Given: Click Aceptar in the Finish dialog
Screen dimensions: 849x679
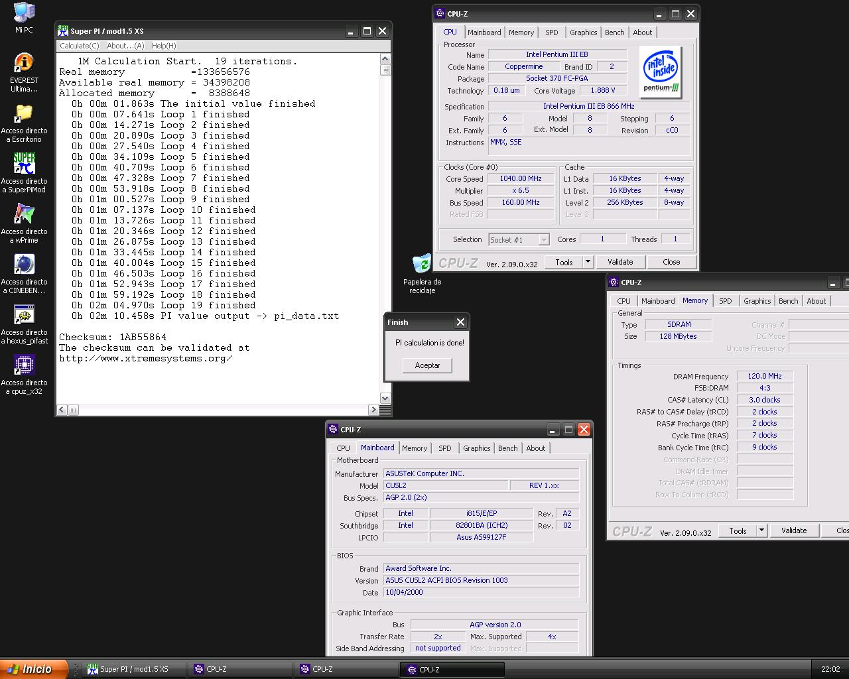Looking at the screenshot, I should (x=427, y=365).
